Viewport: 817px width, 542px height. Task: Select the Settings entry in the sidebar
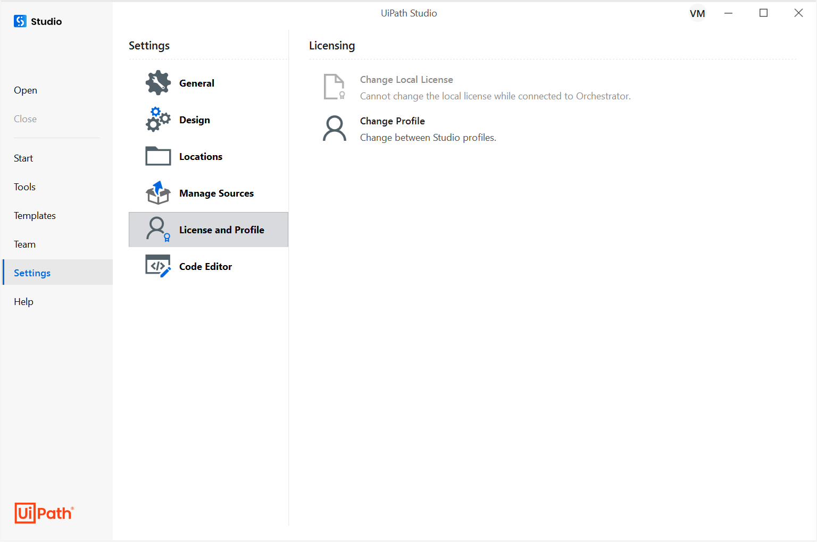coord(32,272)
